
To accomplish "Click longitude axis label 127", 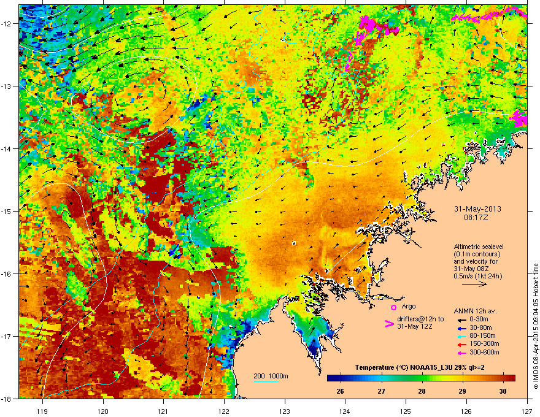I will coord(527,411).
